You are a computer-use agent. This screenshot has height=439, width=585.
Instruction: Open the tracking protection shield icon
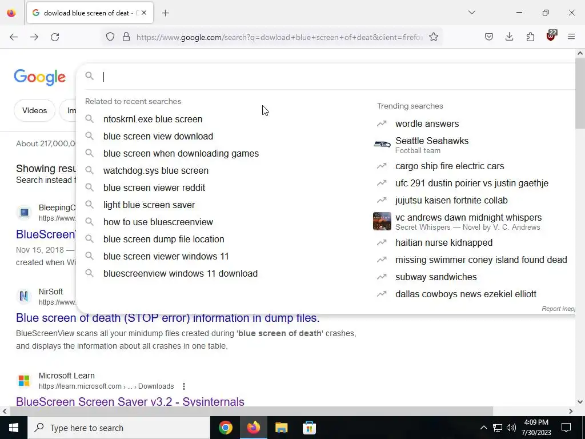click(110, 37)
